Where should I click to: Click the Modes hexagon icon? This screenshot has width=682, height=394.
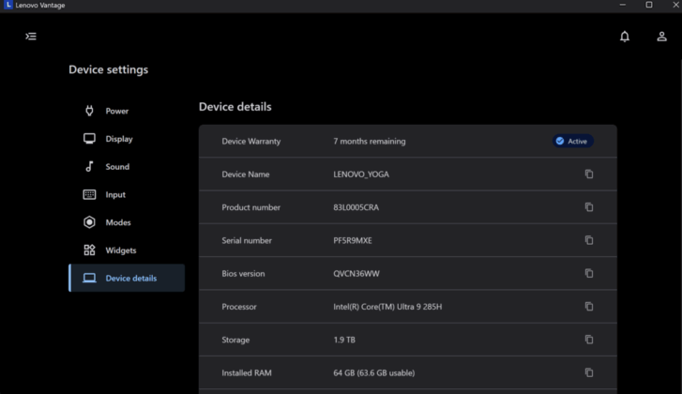[89, 222]
